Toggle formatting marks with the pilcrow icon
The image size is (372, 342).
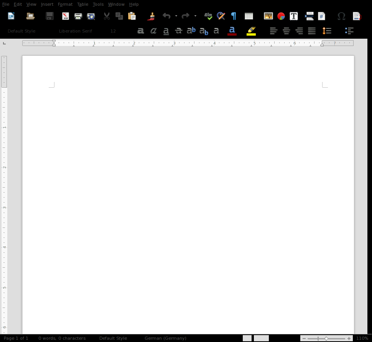234,16
